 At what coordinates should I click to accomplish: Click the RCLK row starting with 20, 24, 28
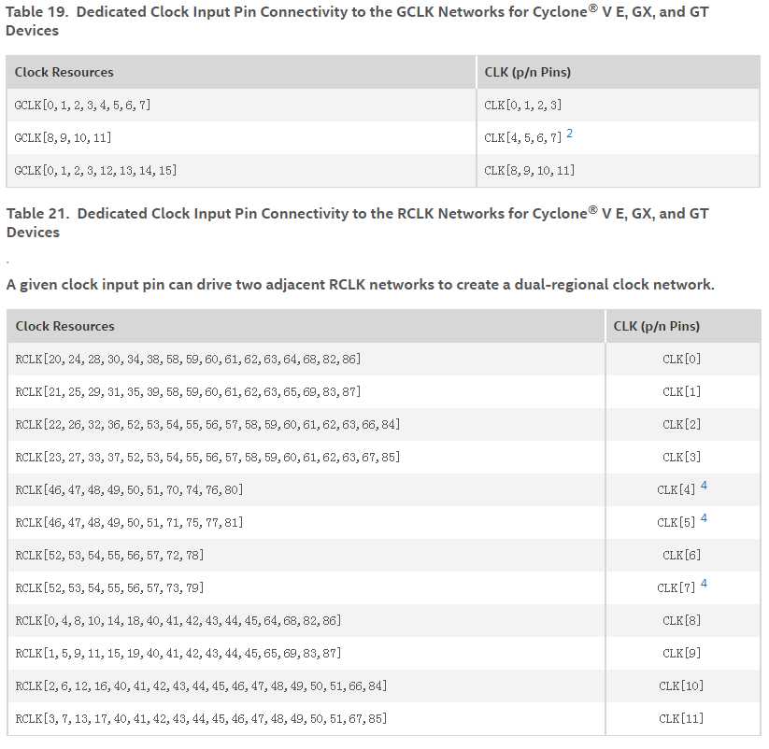[188, 360]
